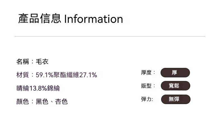Click the 名稱 field label
This screenshot has height=128, width=221.
(x=22, y=61)
